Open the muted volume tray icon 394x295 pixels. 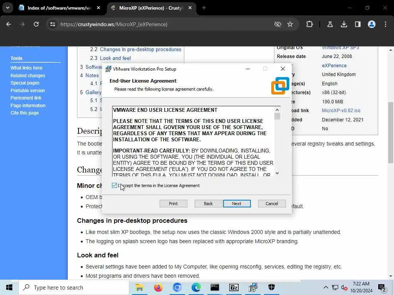344,287
